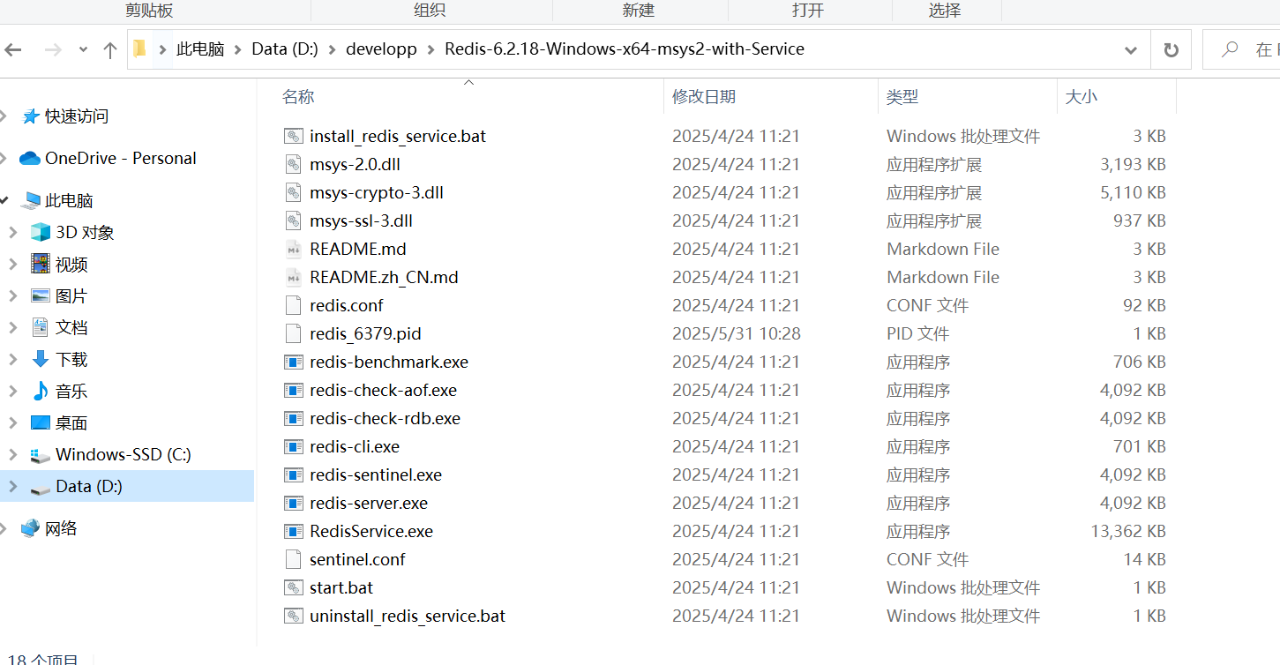The image size is (1280, 665).
Task: Open recent locations dropdown arrow
Action: tap(83, 50)
